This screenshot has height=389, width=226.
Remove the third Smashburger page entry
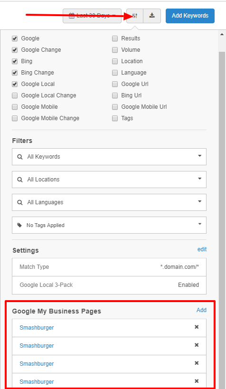coord(197,363)
